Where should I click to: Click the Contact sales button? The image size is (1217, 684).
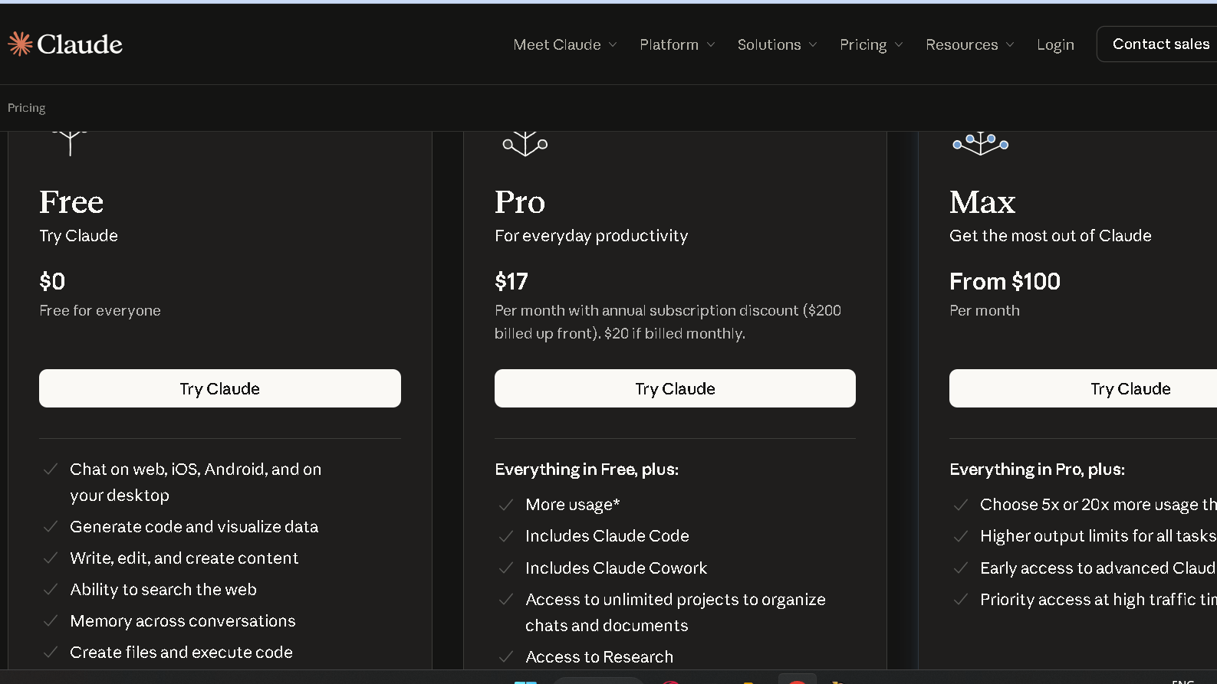tap(1158, 44)
